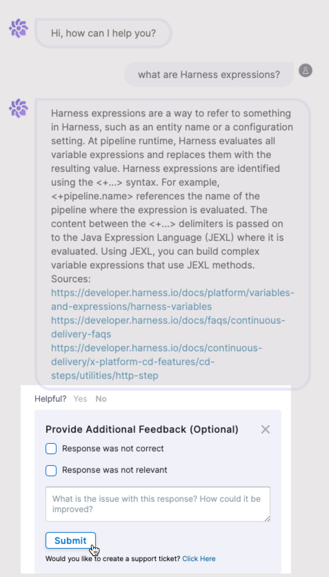Viewport: 329px width, 577px height.
Task: Click the user avatar icon
Action: pos(305,70)
